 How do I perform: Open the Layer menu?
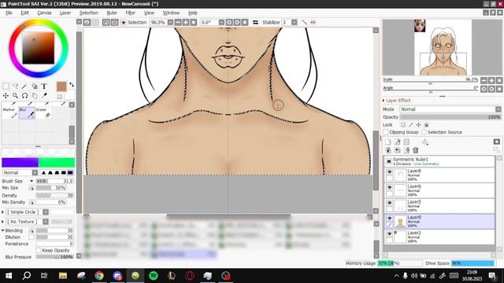coord(65,13)
